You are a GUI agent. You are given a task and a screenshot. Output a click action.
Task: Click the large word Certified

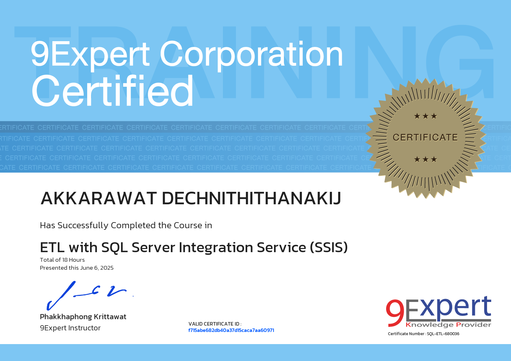click(x=112, y=91)
